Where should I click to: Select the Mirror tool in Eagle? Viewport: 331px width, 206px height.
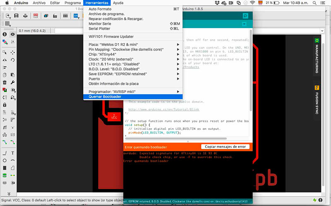point(5,60)
